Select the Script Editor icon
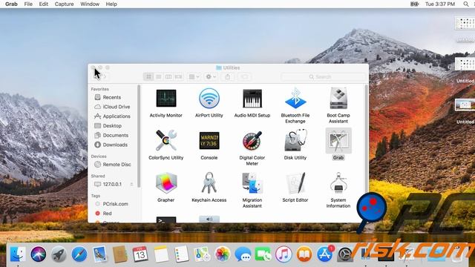 pos(295,183)
